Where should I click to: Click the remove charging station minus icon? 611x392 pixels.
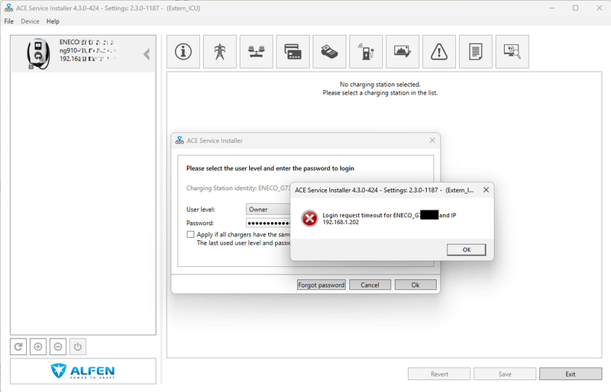[58, 346]
